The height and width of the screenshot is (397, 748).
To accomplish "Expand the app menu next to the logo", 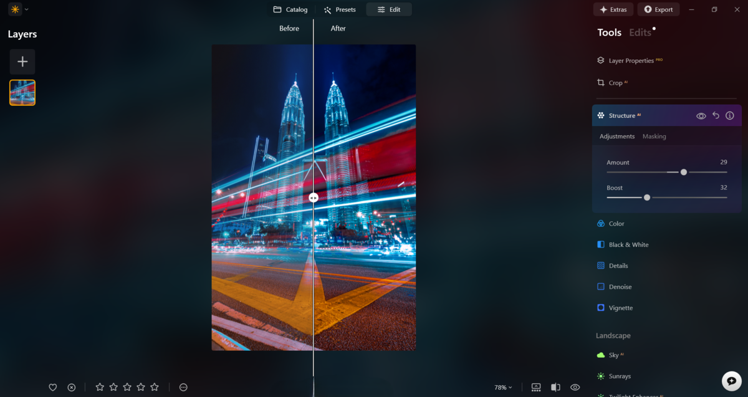I will point(26,9).
